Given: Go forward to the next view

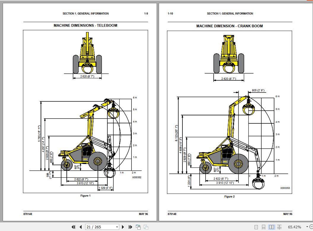Looking at the screenshot, I should click(x=145, y=227).
